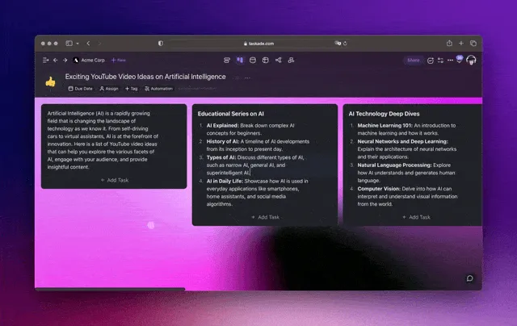Screen dimensions: 517x326
Task: Click Safari's back navigation arrow
Action: (88, 44)
